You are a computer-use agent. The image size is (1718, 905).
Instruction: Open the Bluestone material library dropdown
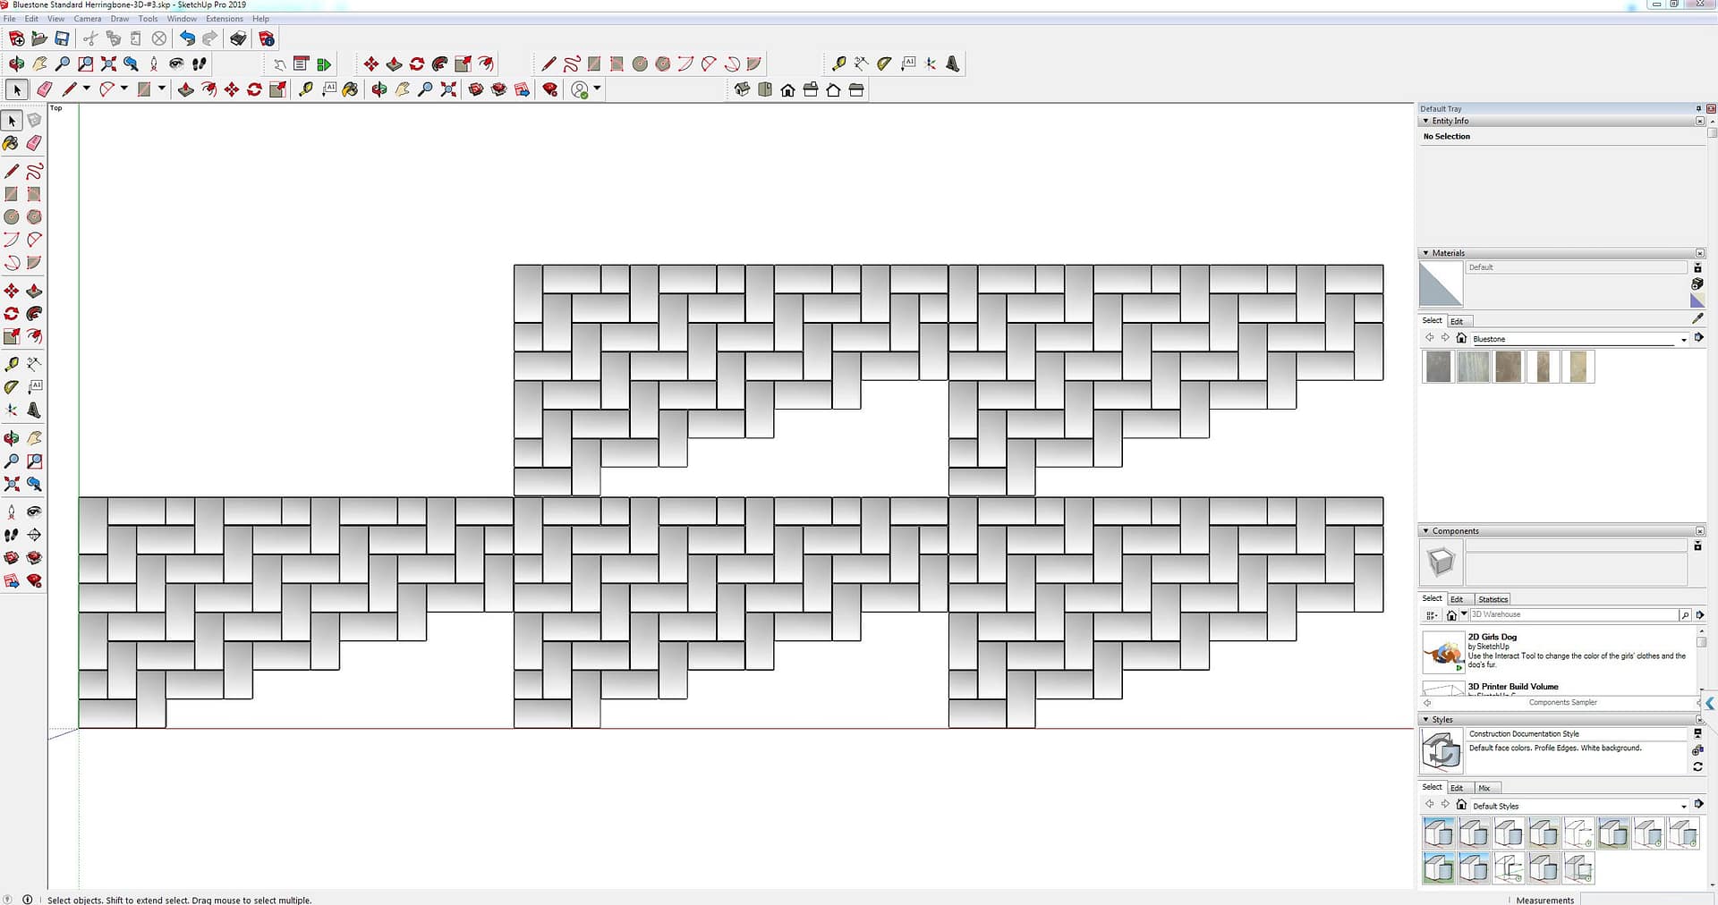1683,339
